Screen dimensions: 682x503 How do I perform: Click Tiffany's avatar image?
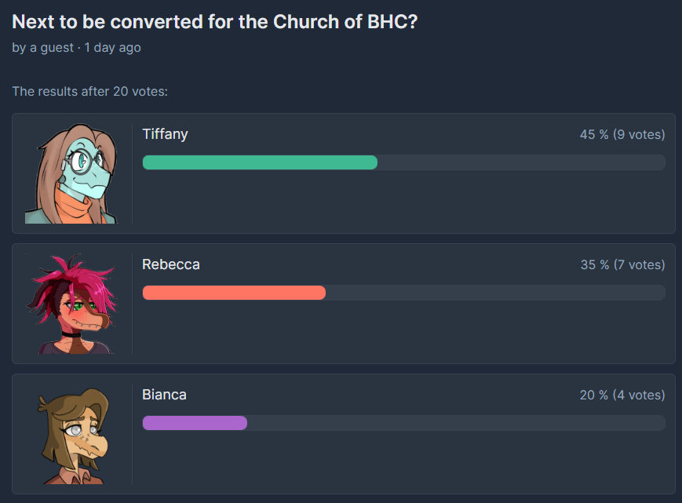pos(71,173)
